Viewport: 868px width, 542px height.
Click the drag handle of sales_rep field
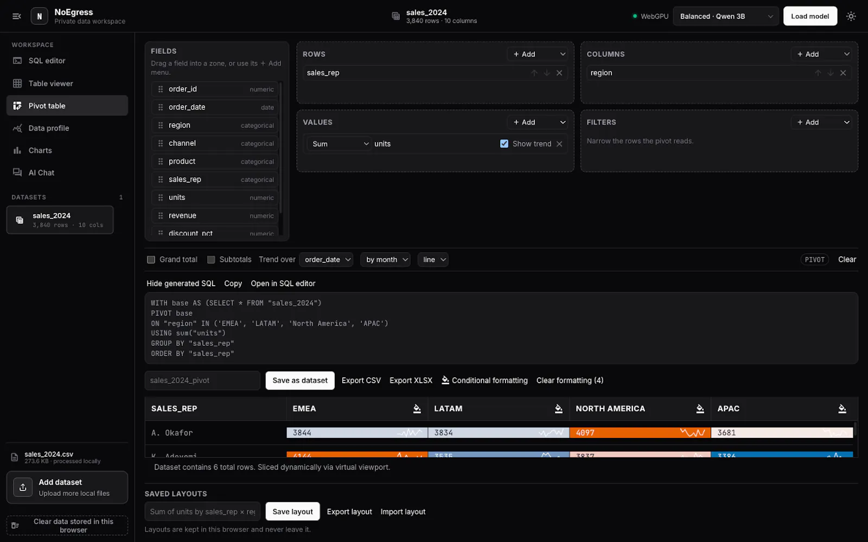161,179
